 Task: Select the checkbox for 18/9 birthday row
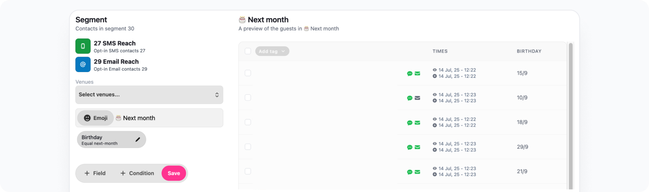pos(248,122)
